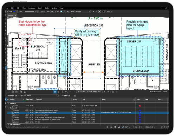This screenshot has height=136, width=175.
Task: Switch to horizontal split view
Action: 17,92
